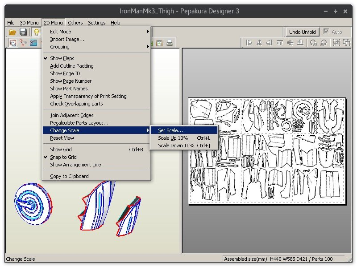The image size is (357, 267).
Task: Select Add Outline Padding
Action: click(x=96, y=66)
